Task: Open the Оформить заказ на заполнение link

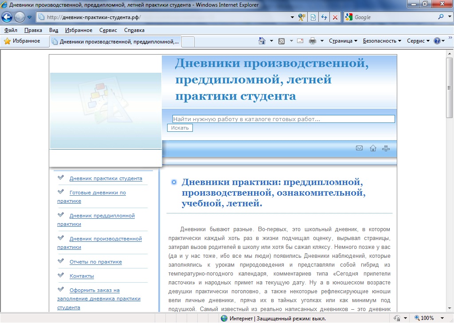Action: (99, 299)
